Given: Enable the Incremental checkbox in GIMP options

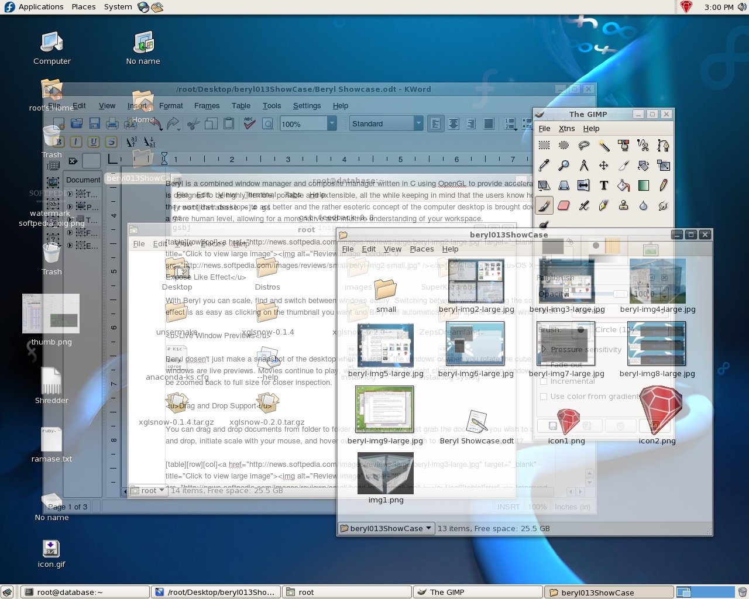Looking at the screenshot, I should [x=544, y=381].
